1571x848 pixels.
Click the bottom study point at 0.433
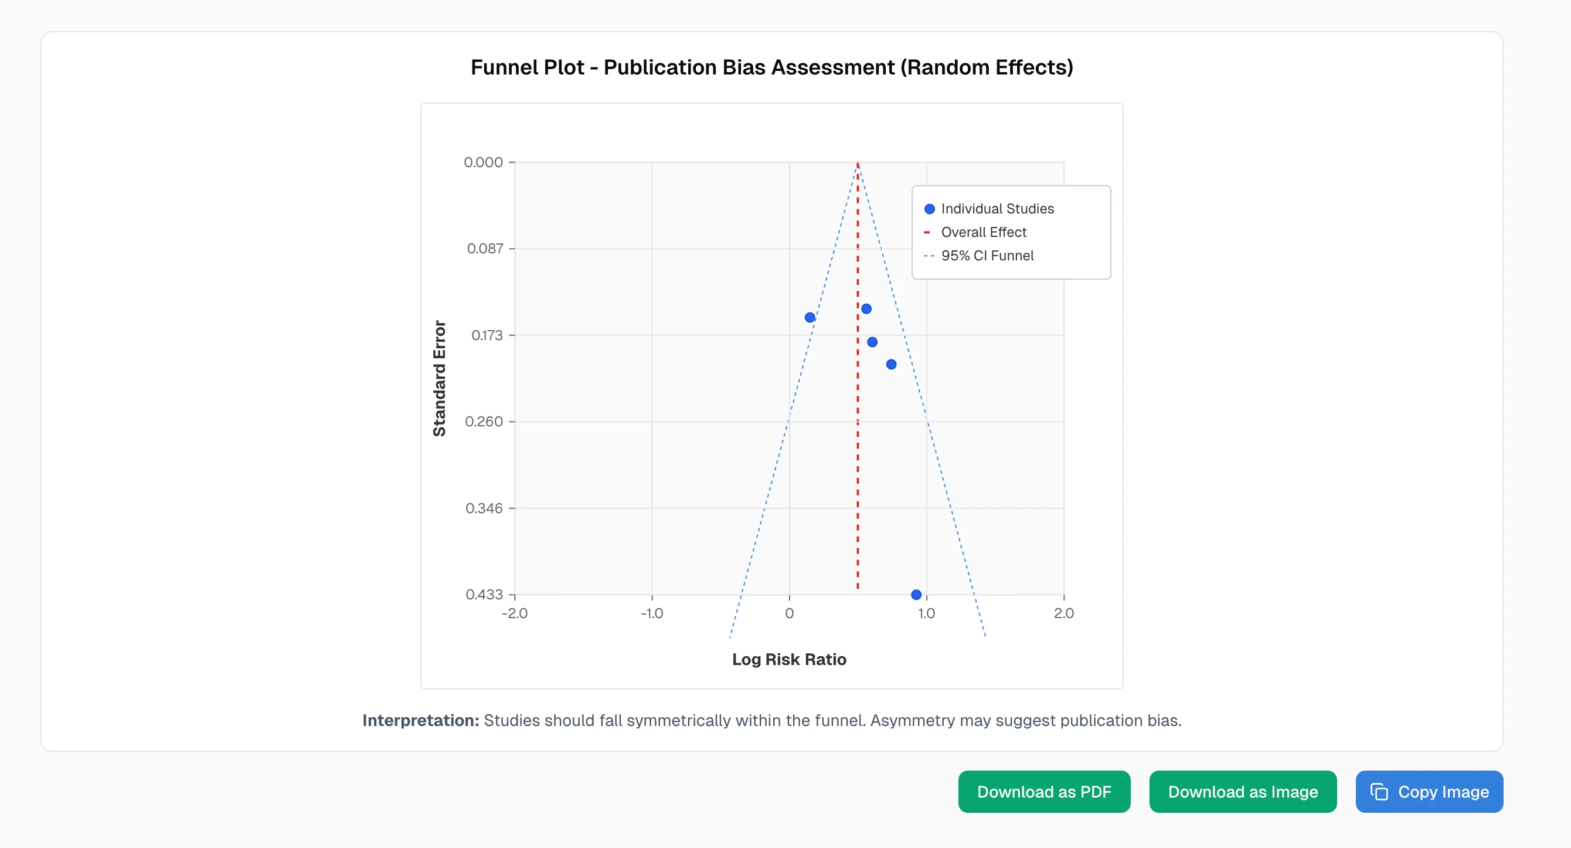pyautogui.click(x=916, y=594)
